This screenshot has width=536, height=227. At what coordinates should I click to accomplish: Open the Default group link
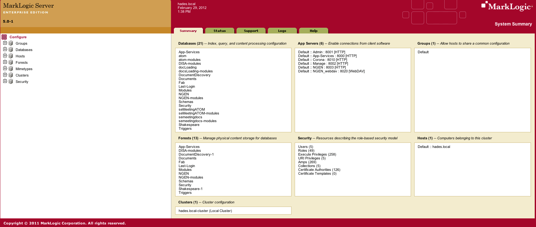point(423,52)
